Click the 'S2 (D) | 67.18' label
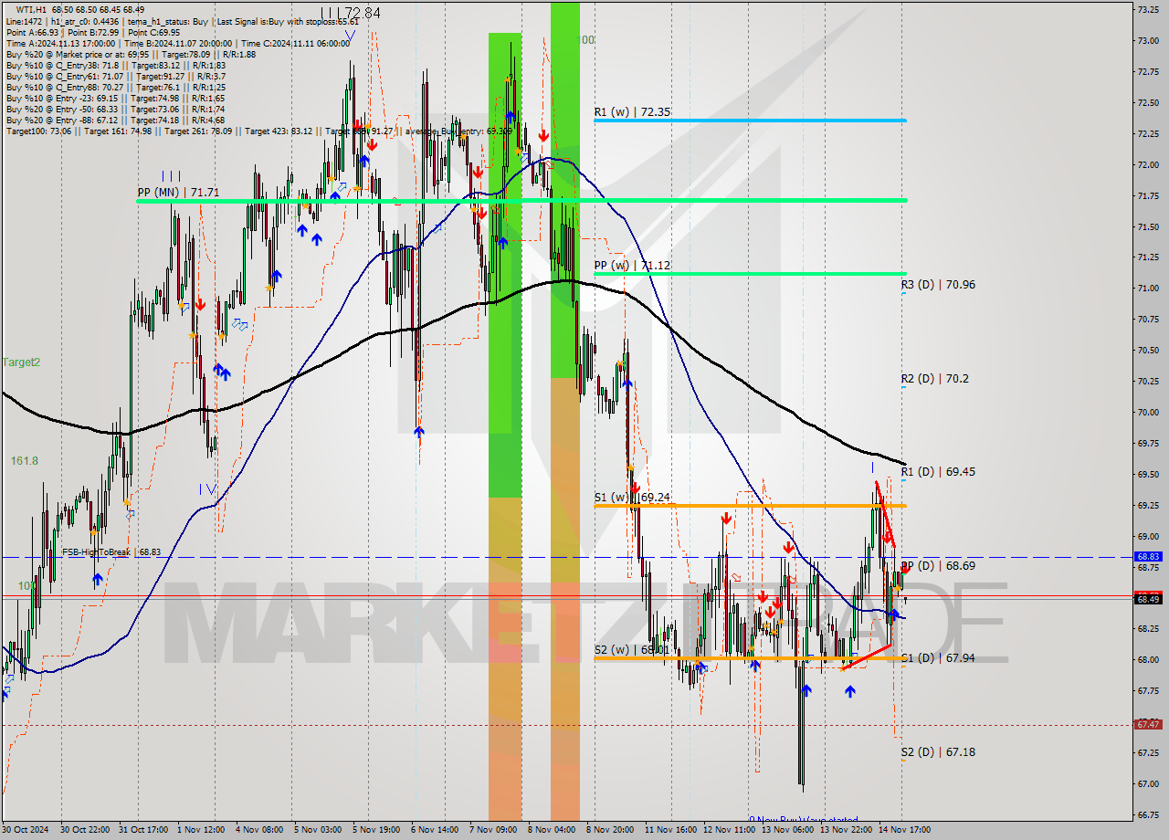1169x840 pixels. 938,752
